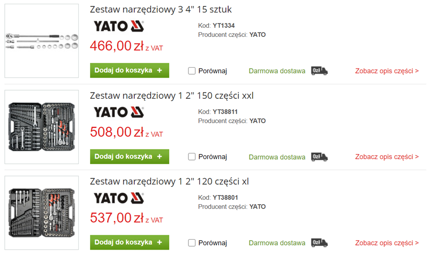Click the YATO logo on the 15 sztuk set

pyautogui.click(x=118, y=26)
